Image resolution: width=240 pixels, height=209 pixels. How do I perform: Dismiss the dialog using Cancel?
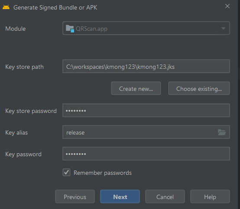click(x=165, y=196)
